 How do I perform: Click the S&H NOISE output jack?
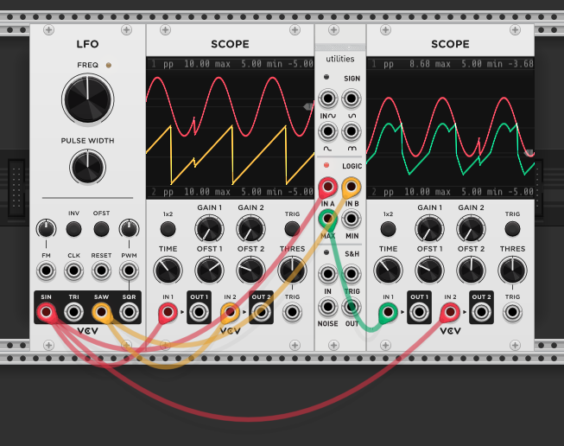tap(327, 307)
